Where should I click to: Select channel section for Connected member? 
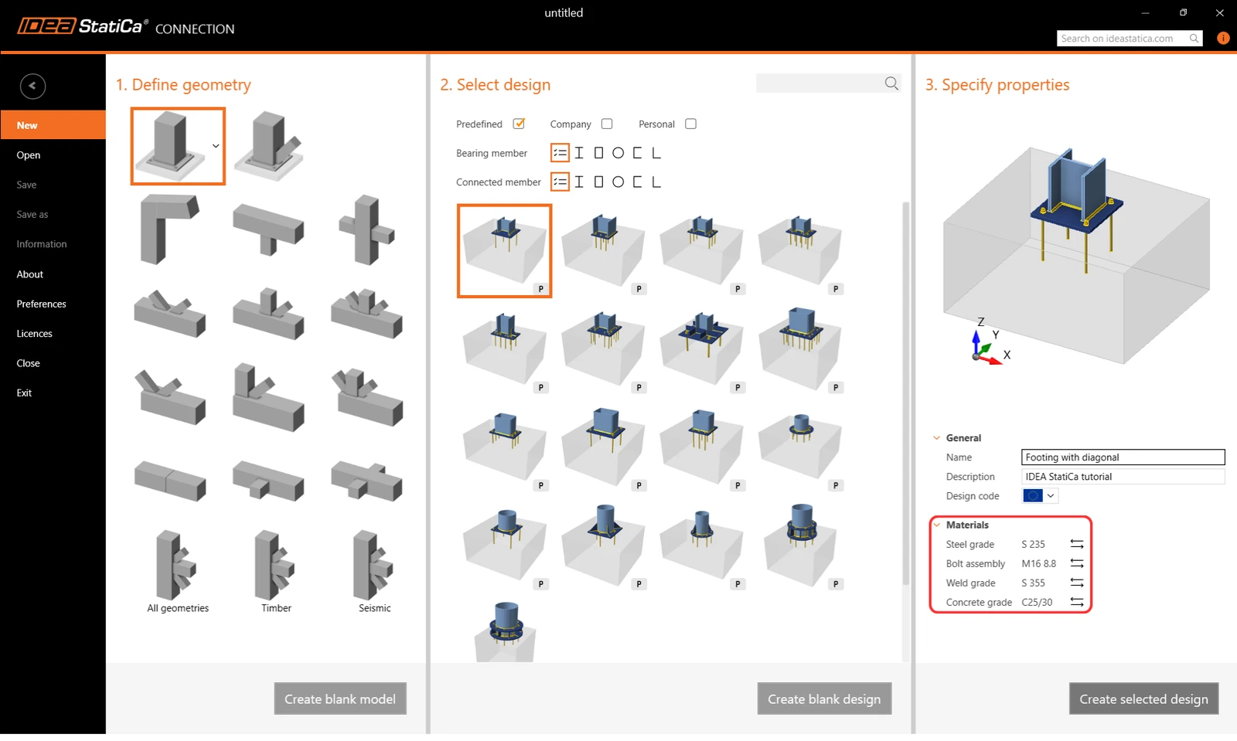tap(637, 182)
